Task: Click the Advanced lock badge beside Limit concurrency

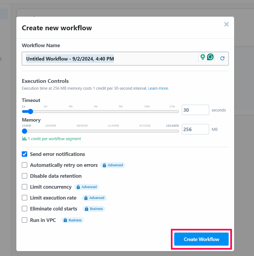Action: (x=87, y=187)
